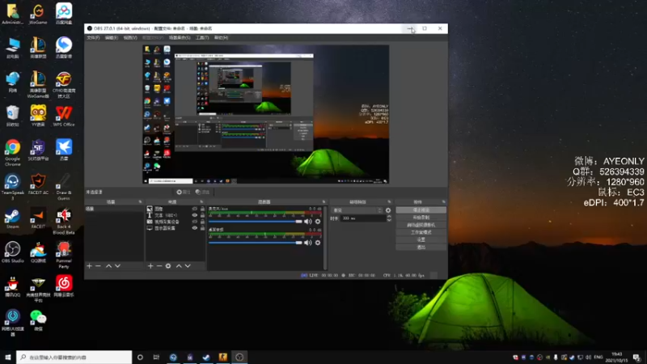
Task: Adjust the Mic/Aux volume slider
Action: coord(256,222)
